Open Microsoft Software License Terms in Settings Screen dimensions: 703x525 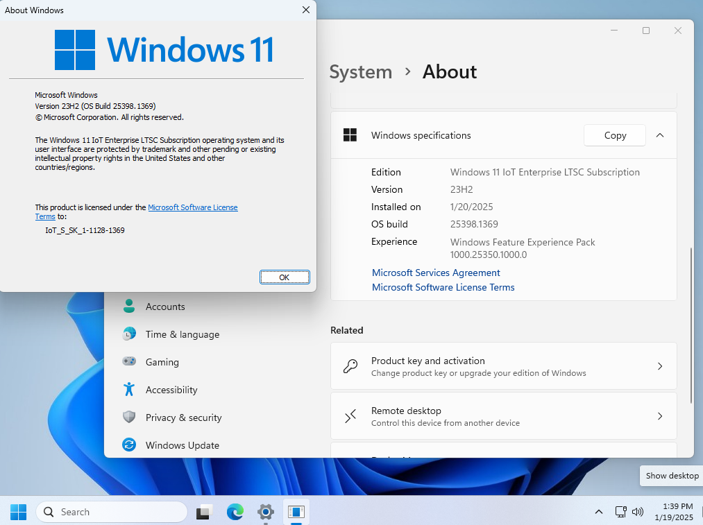click(443, 287)
